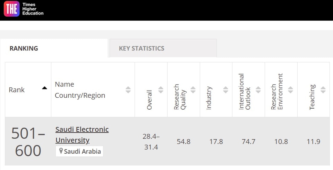Click the Rank column header label

(x=17, y=90)
